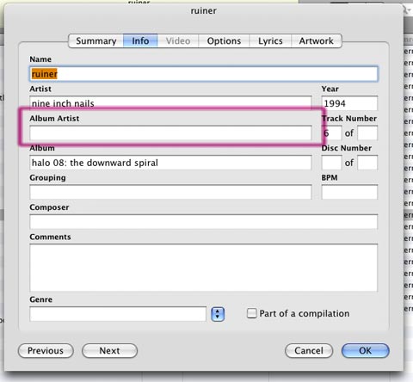Click inside the Comments text area
This screenshot has height=382, width=413.
coord(204,268)
